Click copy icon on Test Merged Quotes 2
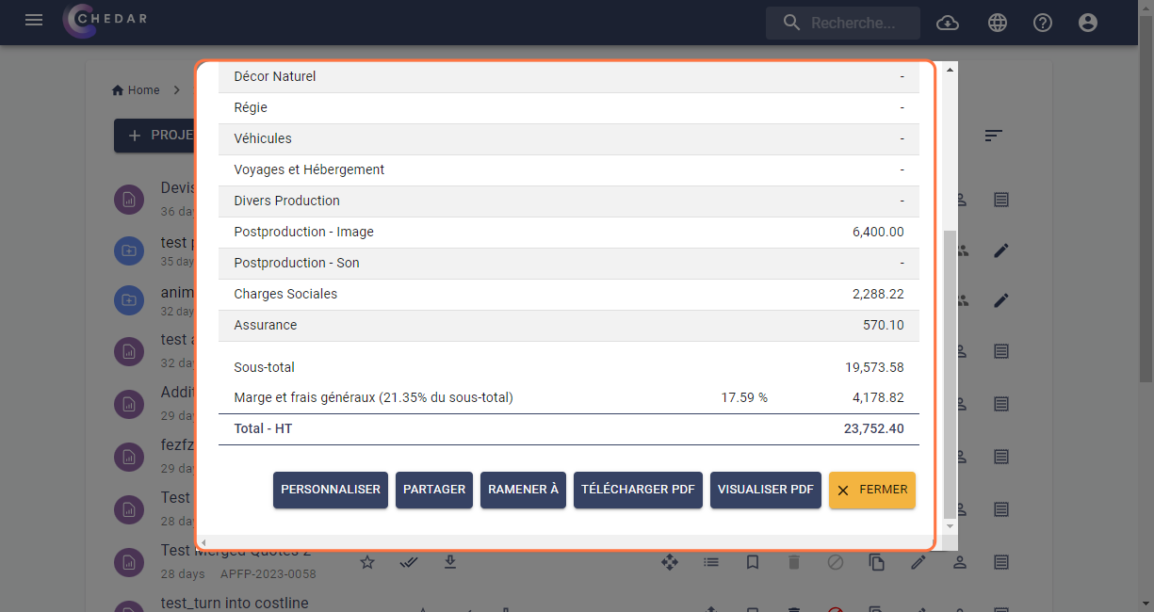 (x=877, y=562)
